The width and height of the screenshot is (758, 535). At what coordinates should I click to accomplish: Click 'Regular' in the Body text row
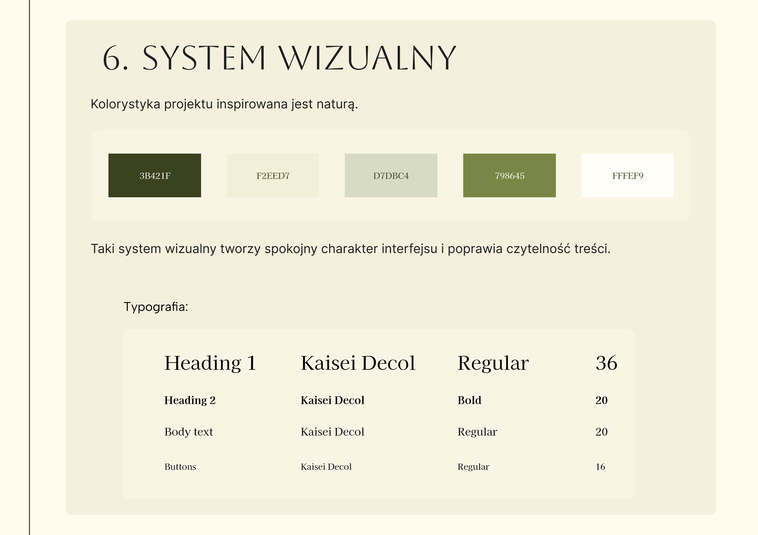click(477, 432)
